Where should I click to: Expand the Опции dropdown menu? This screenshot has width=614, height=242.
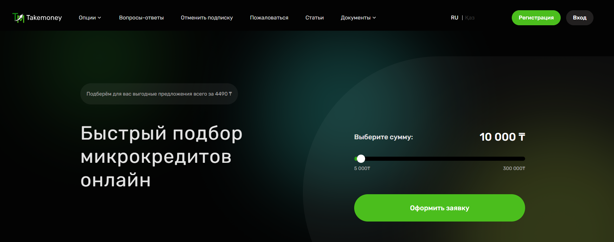[x=90, y=18]
